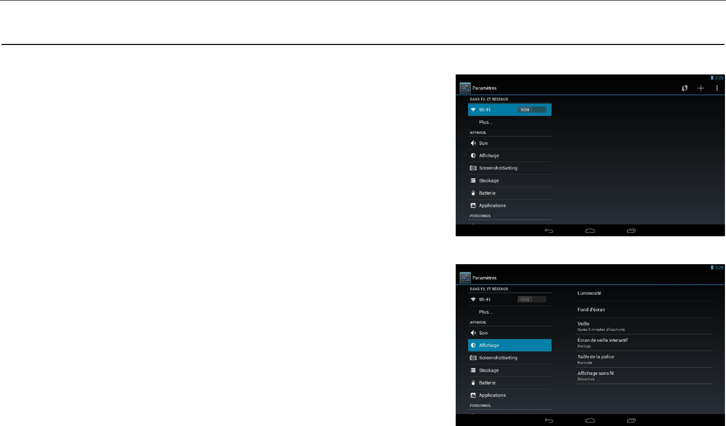Open Affichage sans fil setting
The width and height of the screenshot is (726, 426).
pyautogui.click(x=644, y=376)
